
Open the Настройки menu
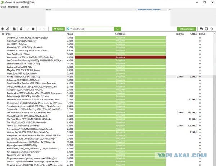pos(13,7)
